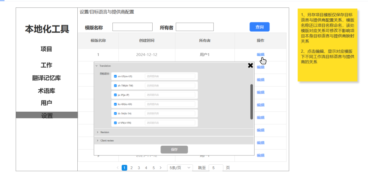Click the 创建时间 column header
The width and height of the screenshot is (368, 183).
(147, 41)
